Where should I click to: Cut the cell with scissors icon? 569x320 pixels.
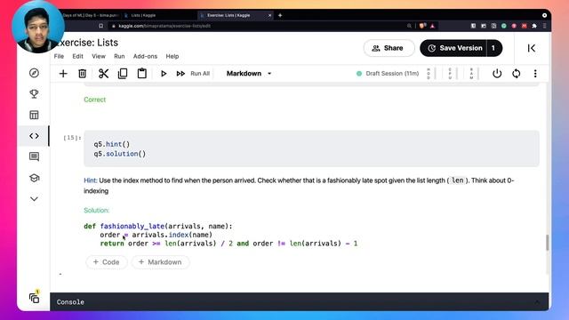(x=103, y=74)
